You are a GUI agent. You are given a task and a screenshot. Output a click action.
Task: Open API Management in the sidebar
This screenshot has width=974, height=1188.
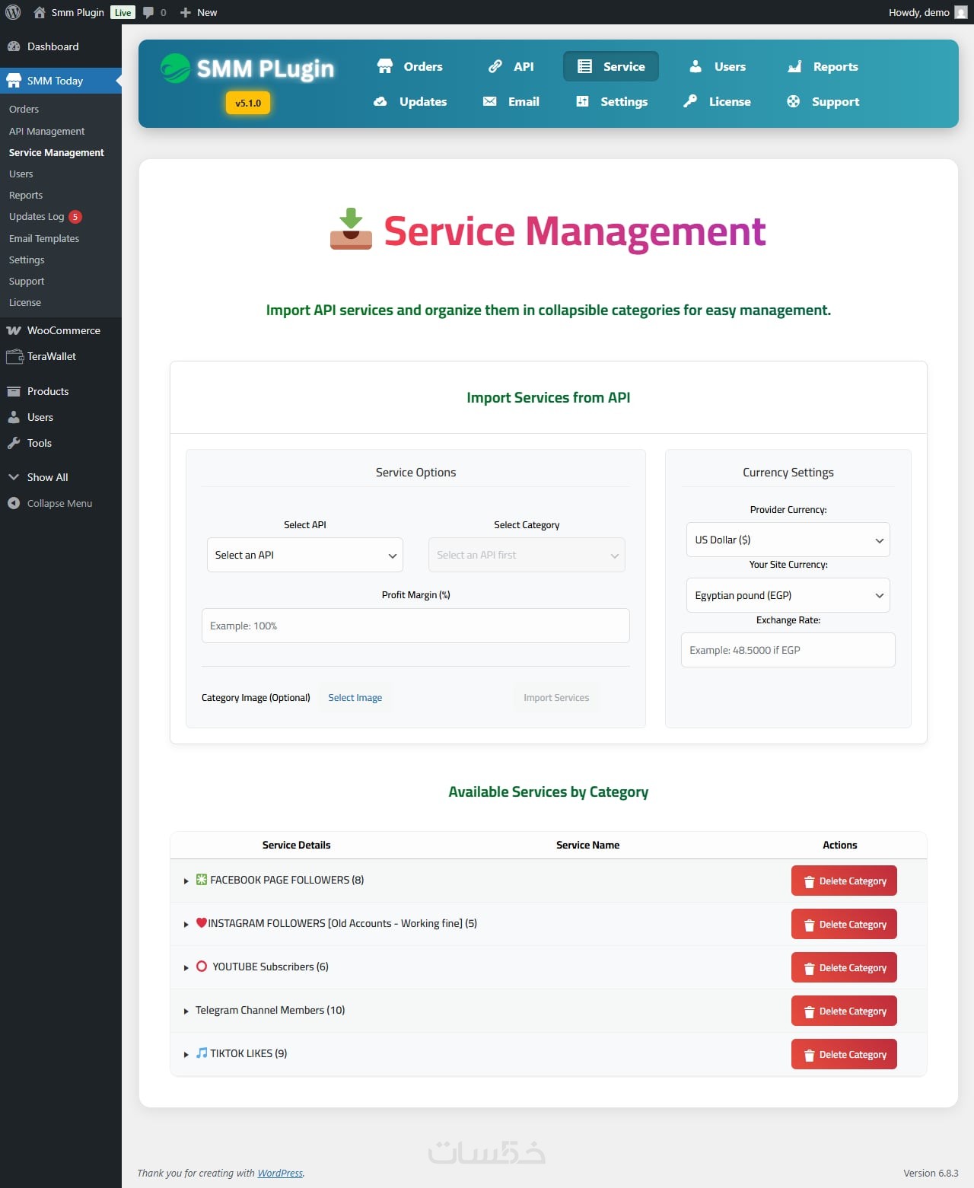click(46, 131)
